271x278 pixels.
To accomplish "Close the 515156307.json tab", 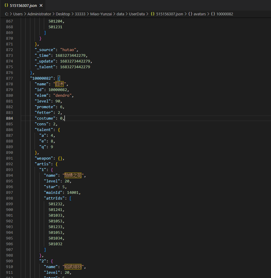I will (x=41, y=5).
